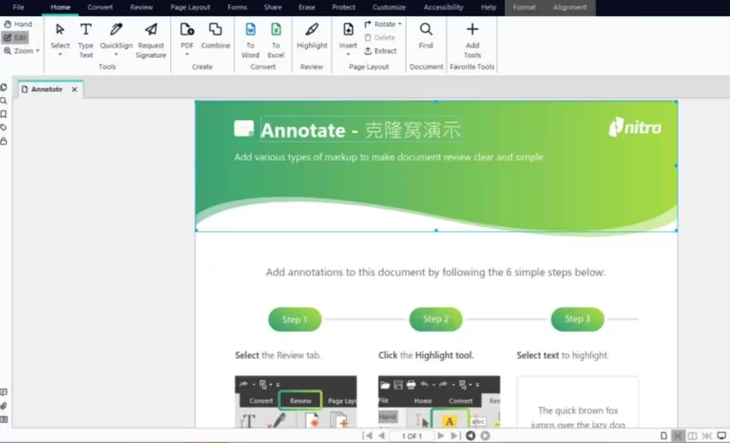The height and width of the screenshot is (443, 730).
Task: Open the File menu
Action: pyautogui.click(x=19, y=8)
